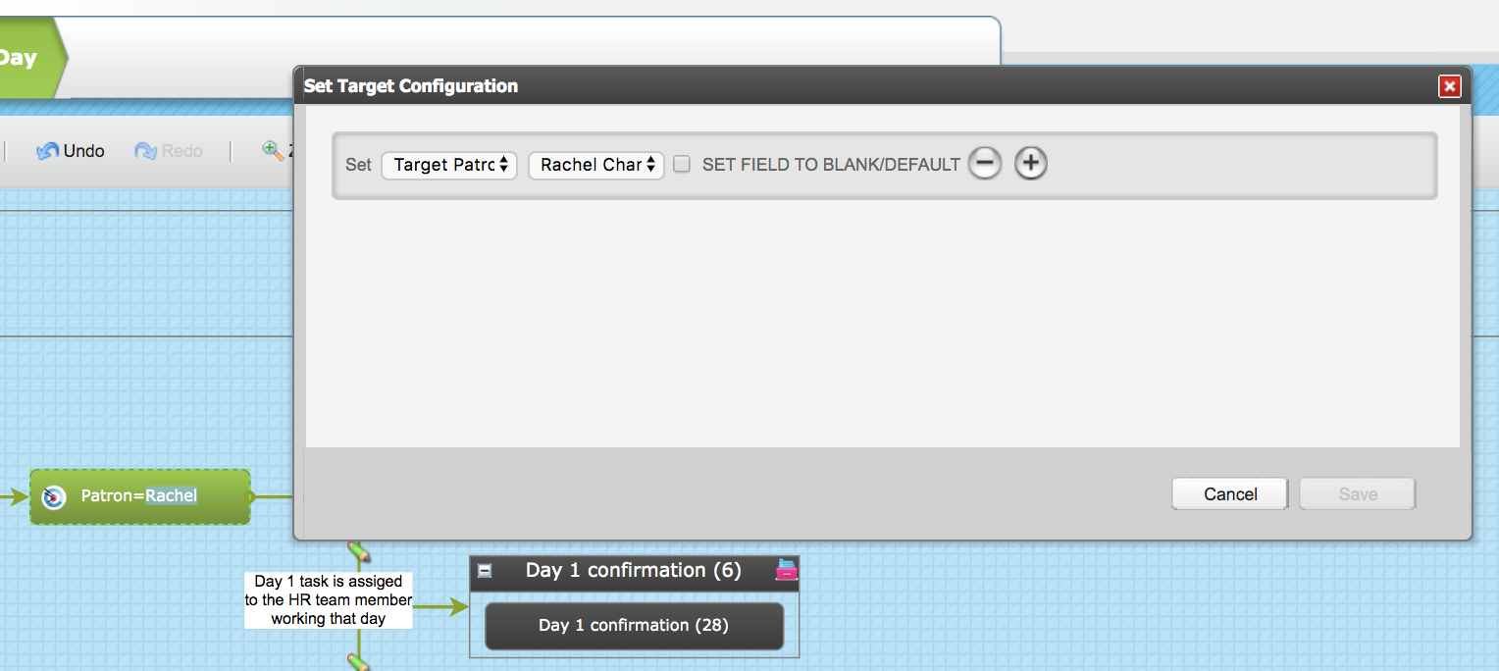Click the Set Target Configuration title bar
This screenshot has height=671, width=1499.
[883, 86]
